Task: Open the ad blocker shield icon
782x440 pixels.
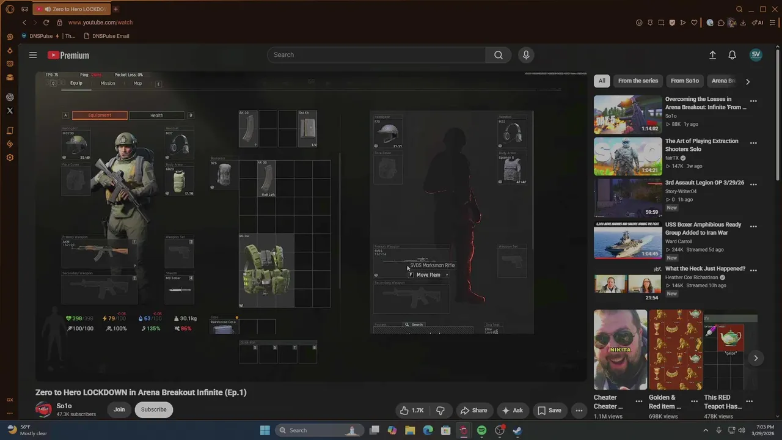Action: 672,23
